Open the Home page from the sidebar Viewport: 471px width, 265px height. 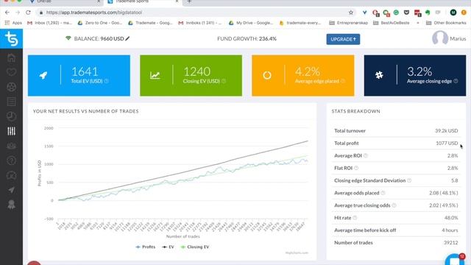pyautogui.click(x=12, y=57)
